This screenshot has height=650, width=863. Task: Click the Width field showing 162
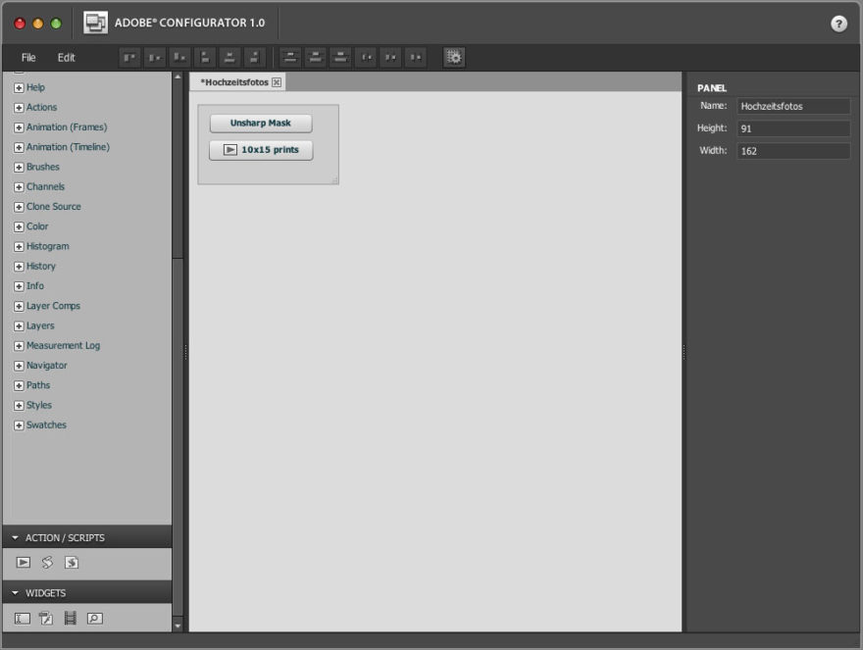[x=793, y=151]
